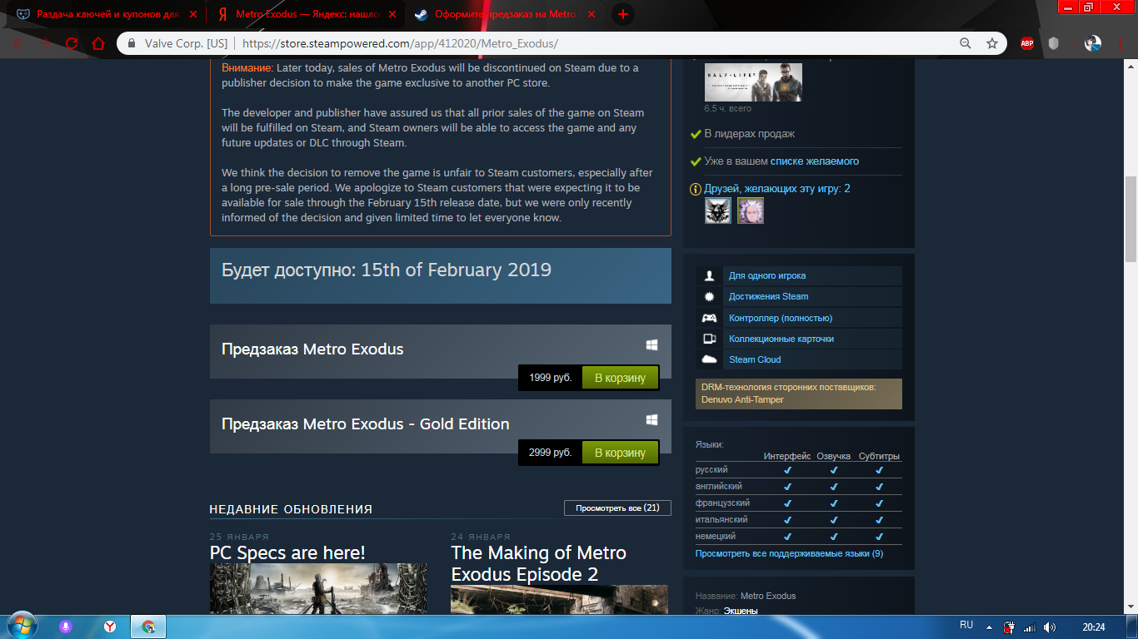
Task: Go back to the previous page
Action: click(18, 43)
